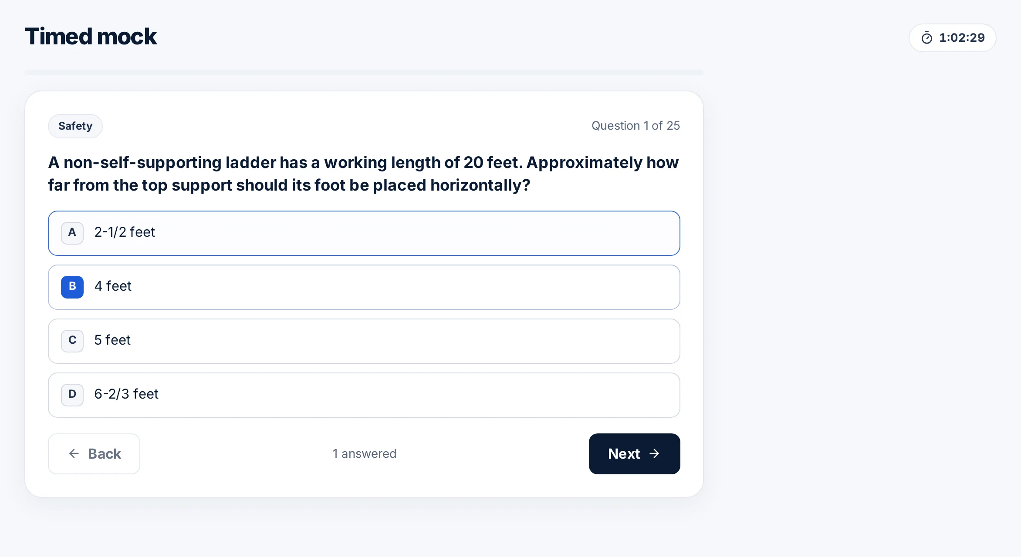Image resolution: width=1021 pixels, height=557 pixels.
Task: Click the letter D badge
Action: pyautogui.click(x=72, y=395)
